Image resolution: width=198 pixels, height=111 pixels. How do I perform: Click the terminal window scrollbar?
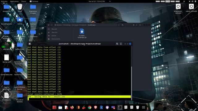[x=131, y=83]
